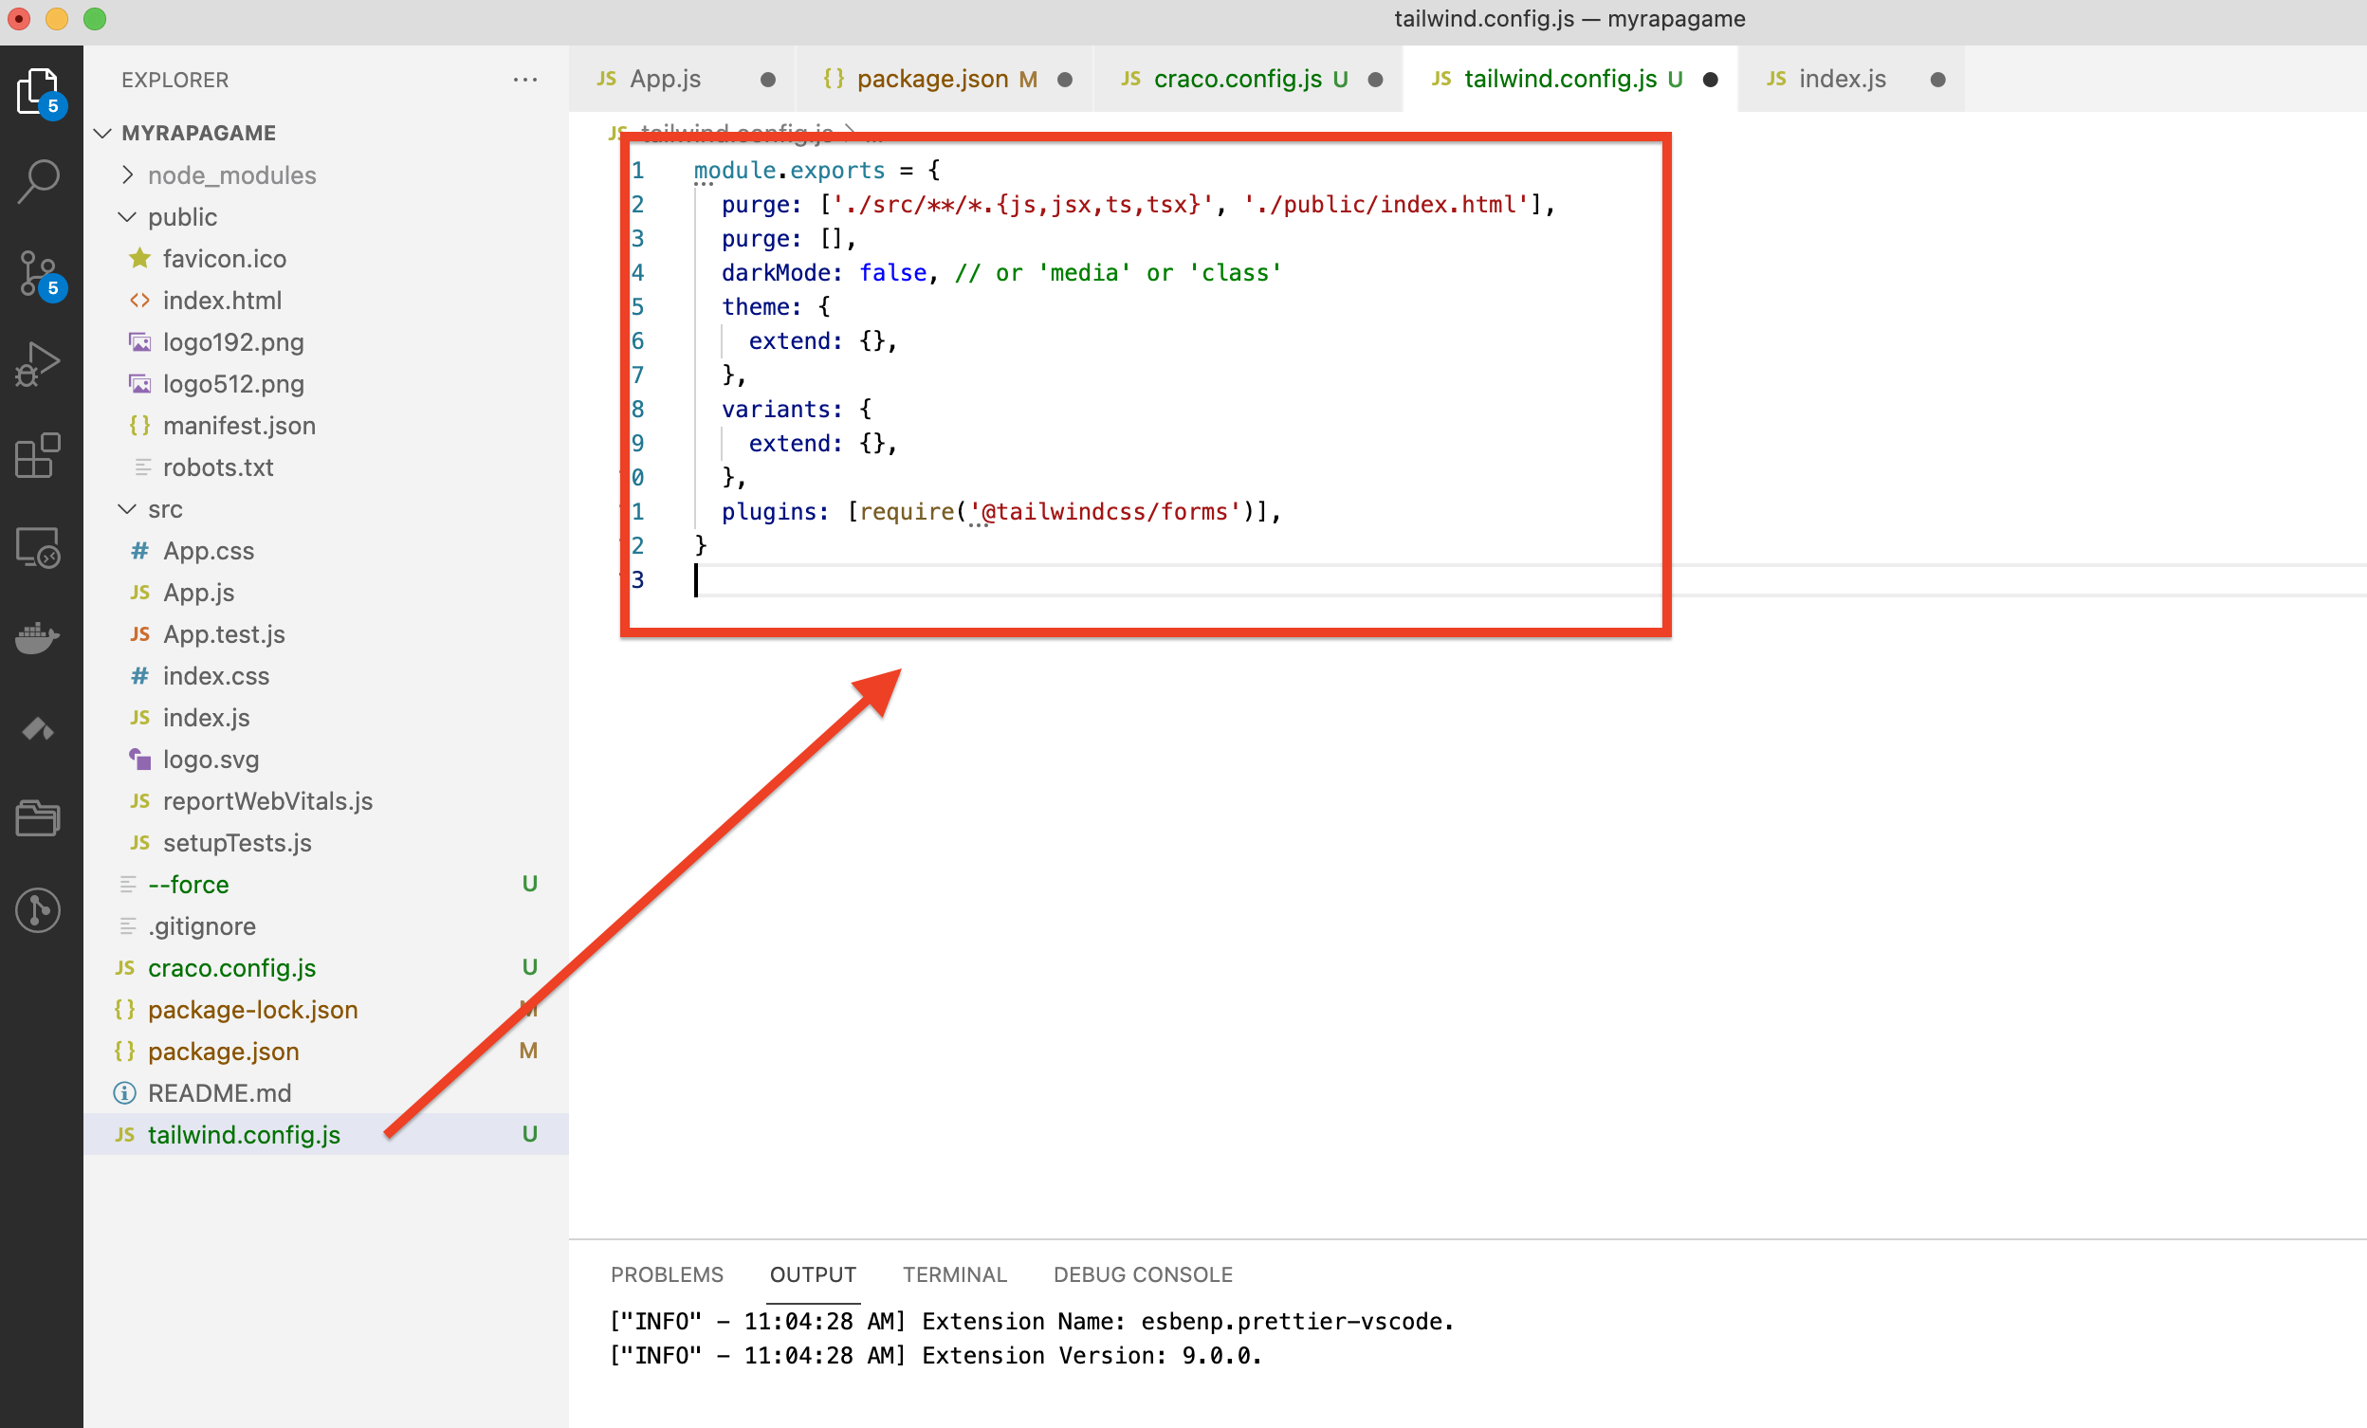Open the Remote Explorer icon
This screenshot has height=1428, width=2367.
[x=39, y=547]
